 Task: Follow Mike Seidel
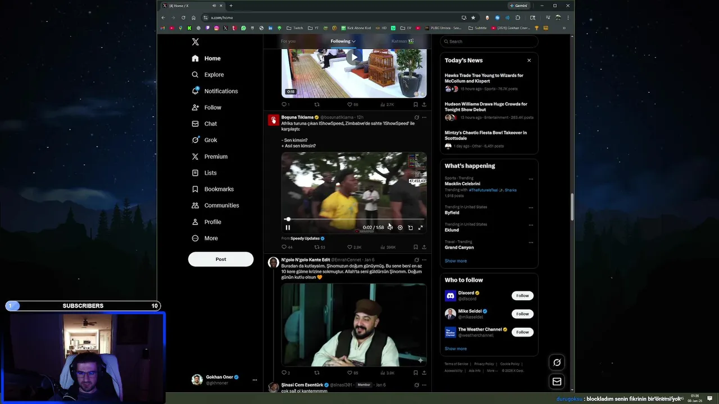(522, 314)
